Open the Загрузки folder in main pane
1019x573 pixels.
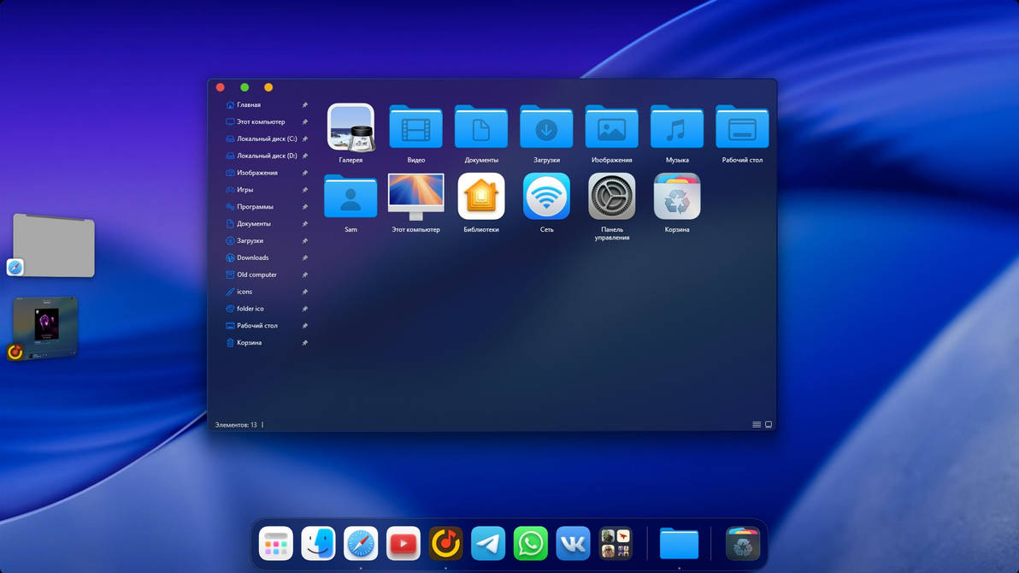pos(546,127)
